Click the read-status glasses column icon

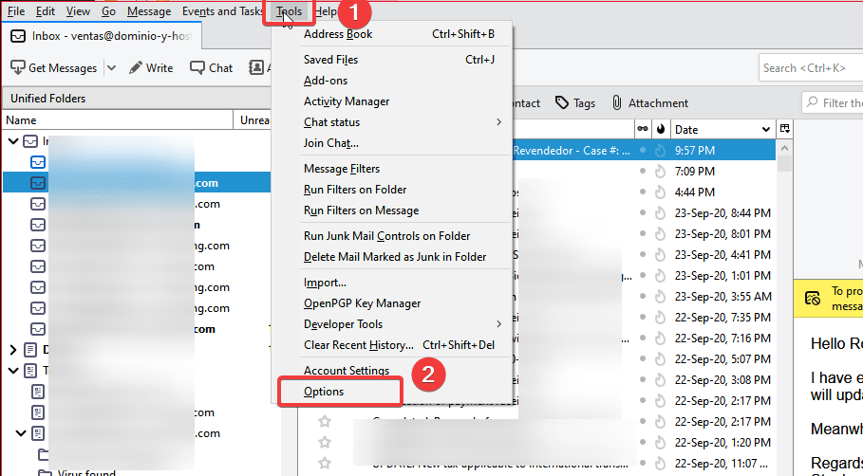click(643, 129)
